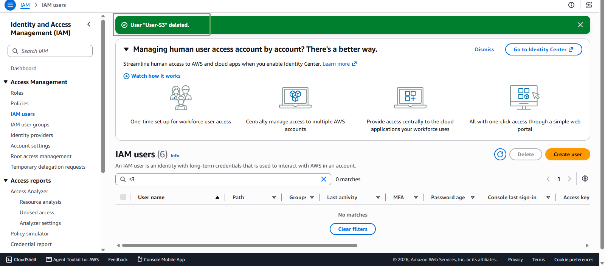Screen dimensions: 605x266
Task: Sort by Password age column arrow
Action: tap(473, 197)
